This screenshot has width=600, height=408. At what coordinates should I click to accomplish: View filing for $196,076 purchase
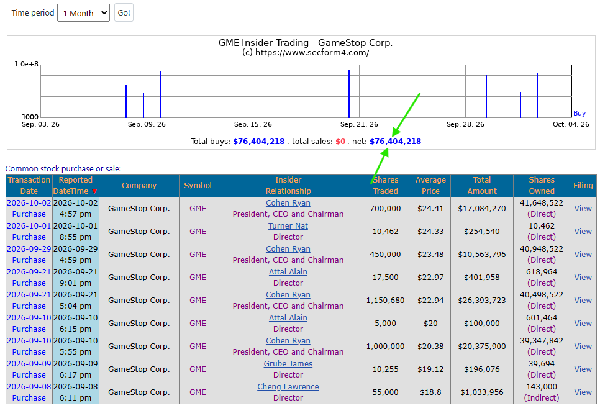click(x=583, y=369)
